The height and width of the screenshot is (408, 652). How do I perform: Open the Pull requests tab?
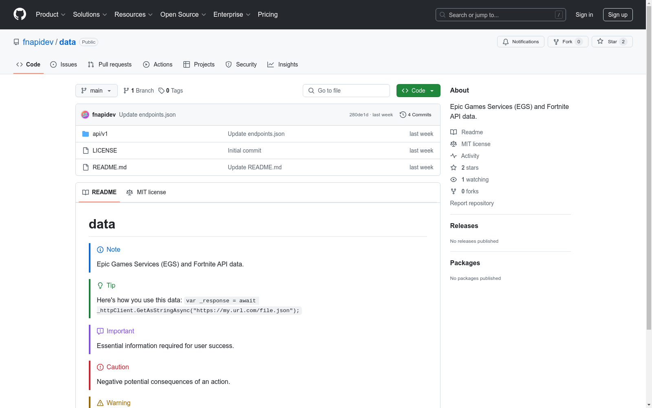pyautogui.click(x=110, y=64)
